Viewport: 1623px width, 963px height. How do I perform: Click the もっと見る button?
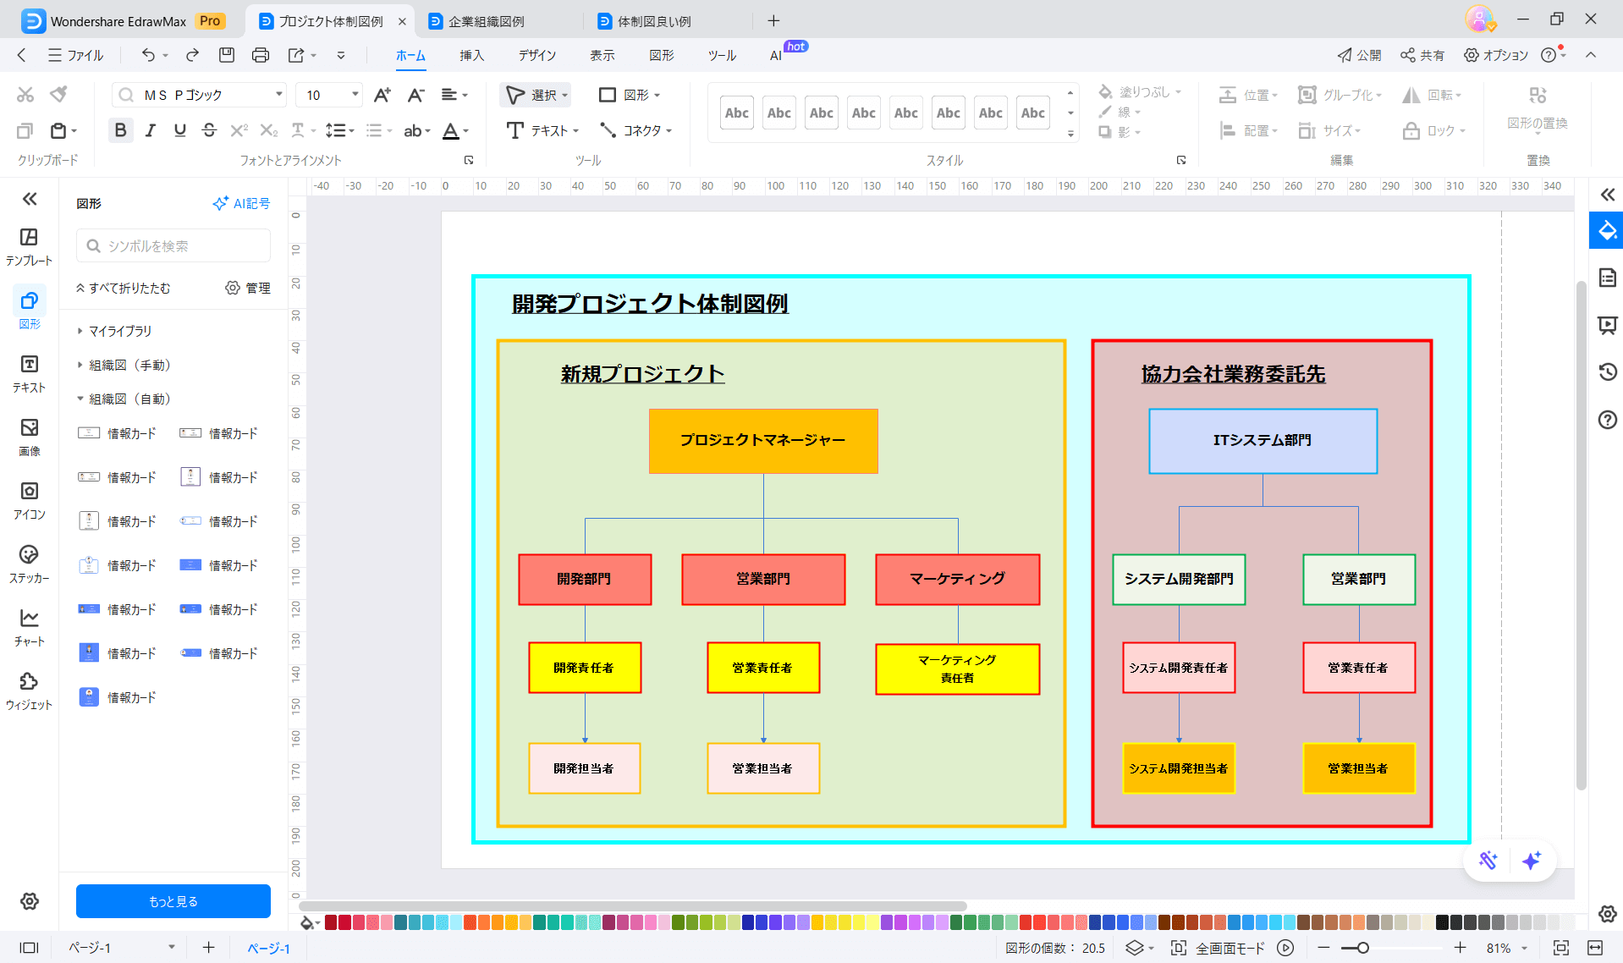(173, 901)
